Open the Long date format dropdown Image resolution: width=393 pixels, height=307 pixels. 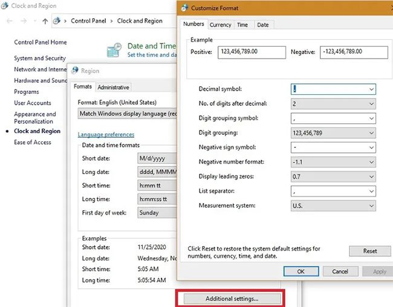coord(157,172)
